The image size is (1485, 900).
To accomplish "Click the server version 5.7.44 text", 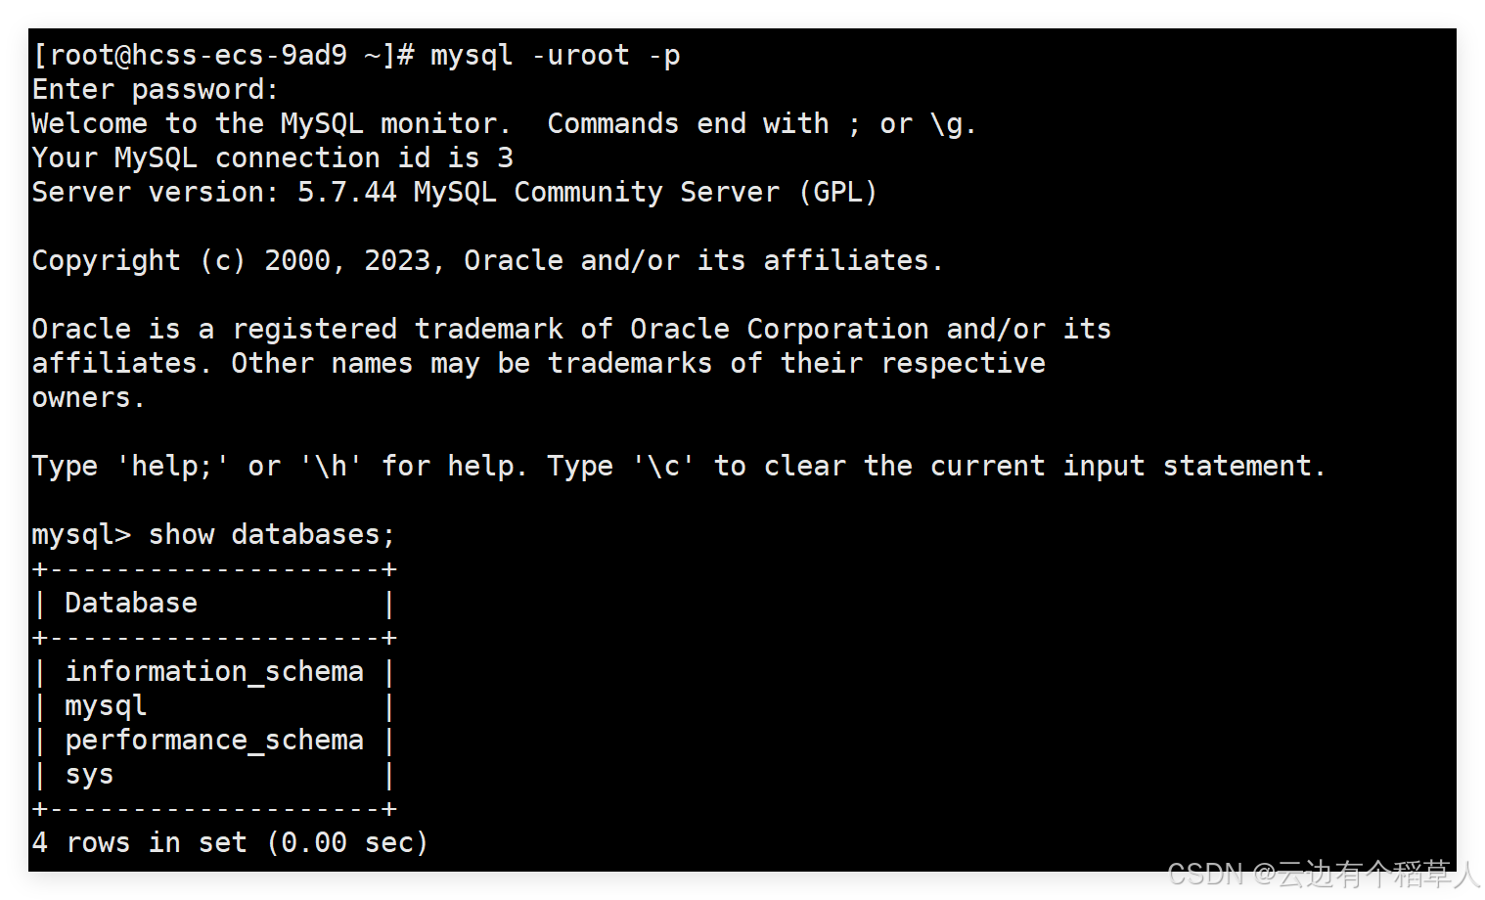I will point(347,193).
